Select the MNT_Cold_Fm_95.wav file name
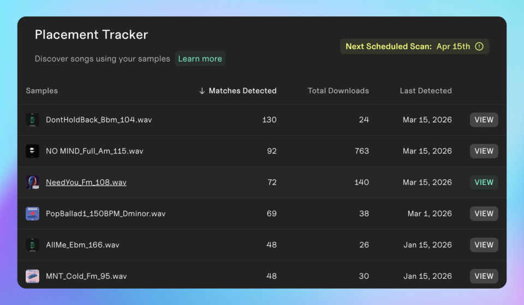This screenshot has height=305, width=524. [x=86, y=276]
